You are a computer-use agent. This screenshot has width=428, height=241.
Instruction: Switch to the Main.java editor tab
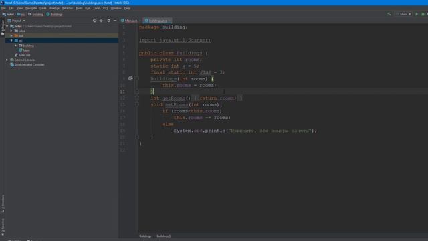coord(129,21)
